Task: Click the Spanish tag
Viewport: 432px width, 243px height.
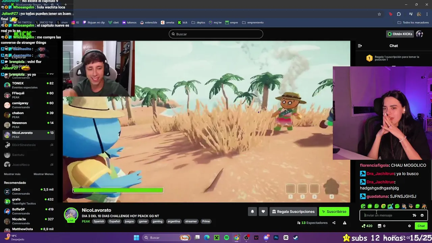Action: (x=99, y=221)
